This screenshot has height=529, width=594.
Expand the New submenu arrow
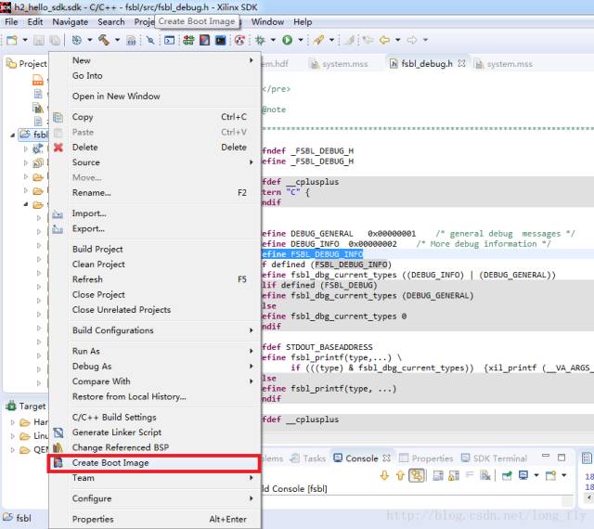pyautogui.click(x=251, y=61)
